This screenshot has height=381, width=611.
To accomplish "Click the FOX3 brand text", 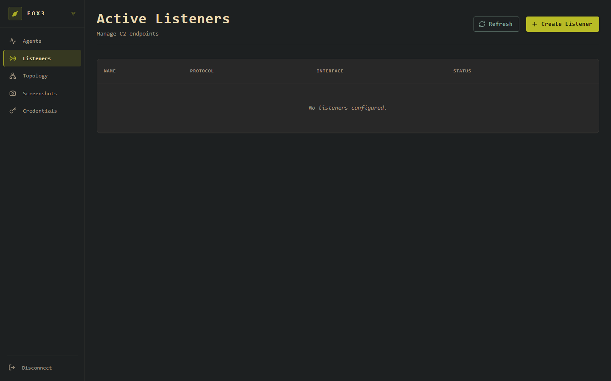I will 36,14.
